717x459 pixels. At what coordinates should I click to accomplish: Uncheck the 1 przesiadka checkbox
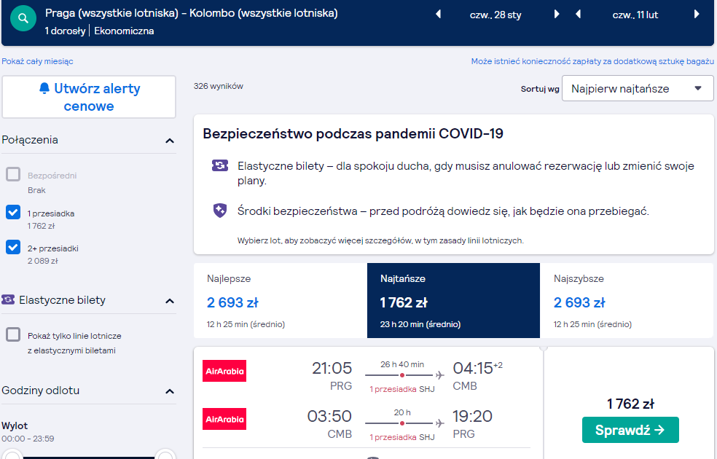(x=13, y=212)
